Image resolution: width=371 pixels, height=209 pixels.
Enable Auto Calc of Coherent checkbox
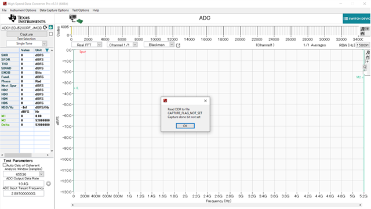pos(5,165)
